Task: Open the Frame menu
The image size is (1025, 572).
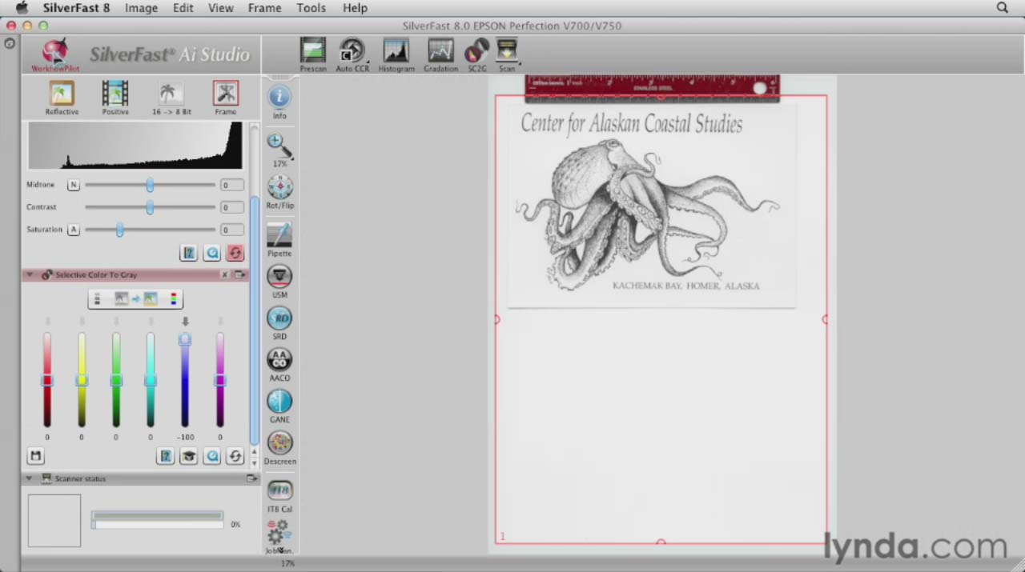Action: [264, 8]
